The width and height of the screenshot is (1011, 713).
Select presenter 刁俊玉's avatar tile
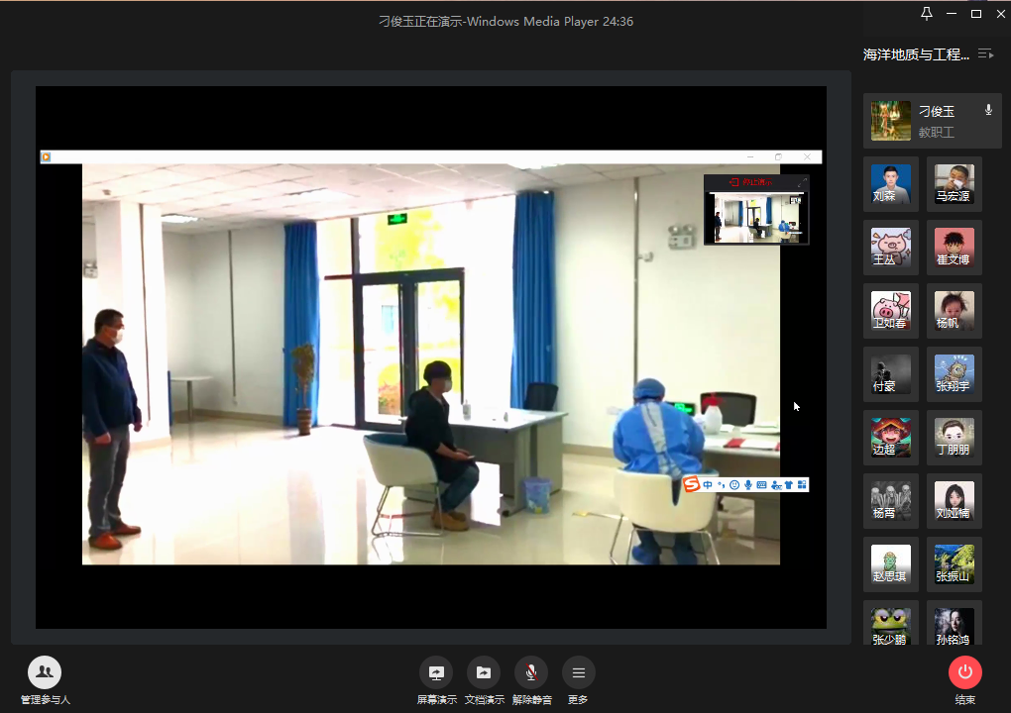[x=890, y=121]
